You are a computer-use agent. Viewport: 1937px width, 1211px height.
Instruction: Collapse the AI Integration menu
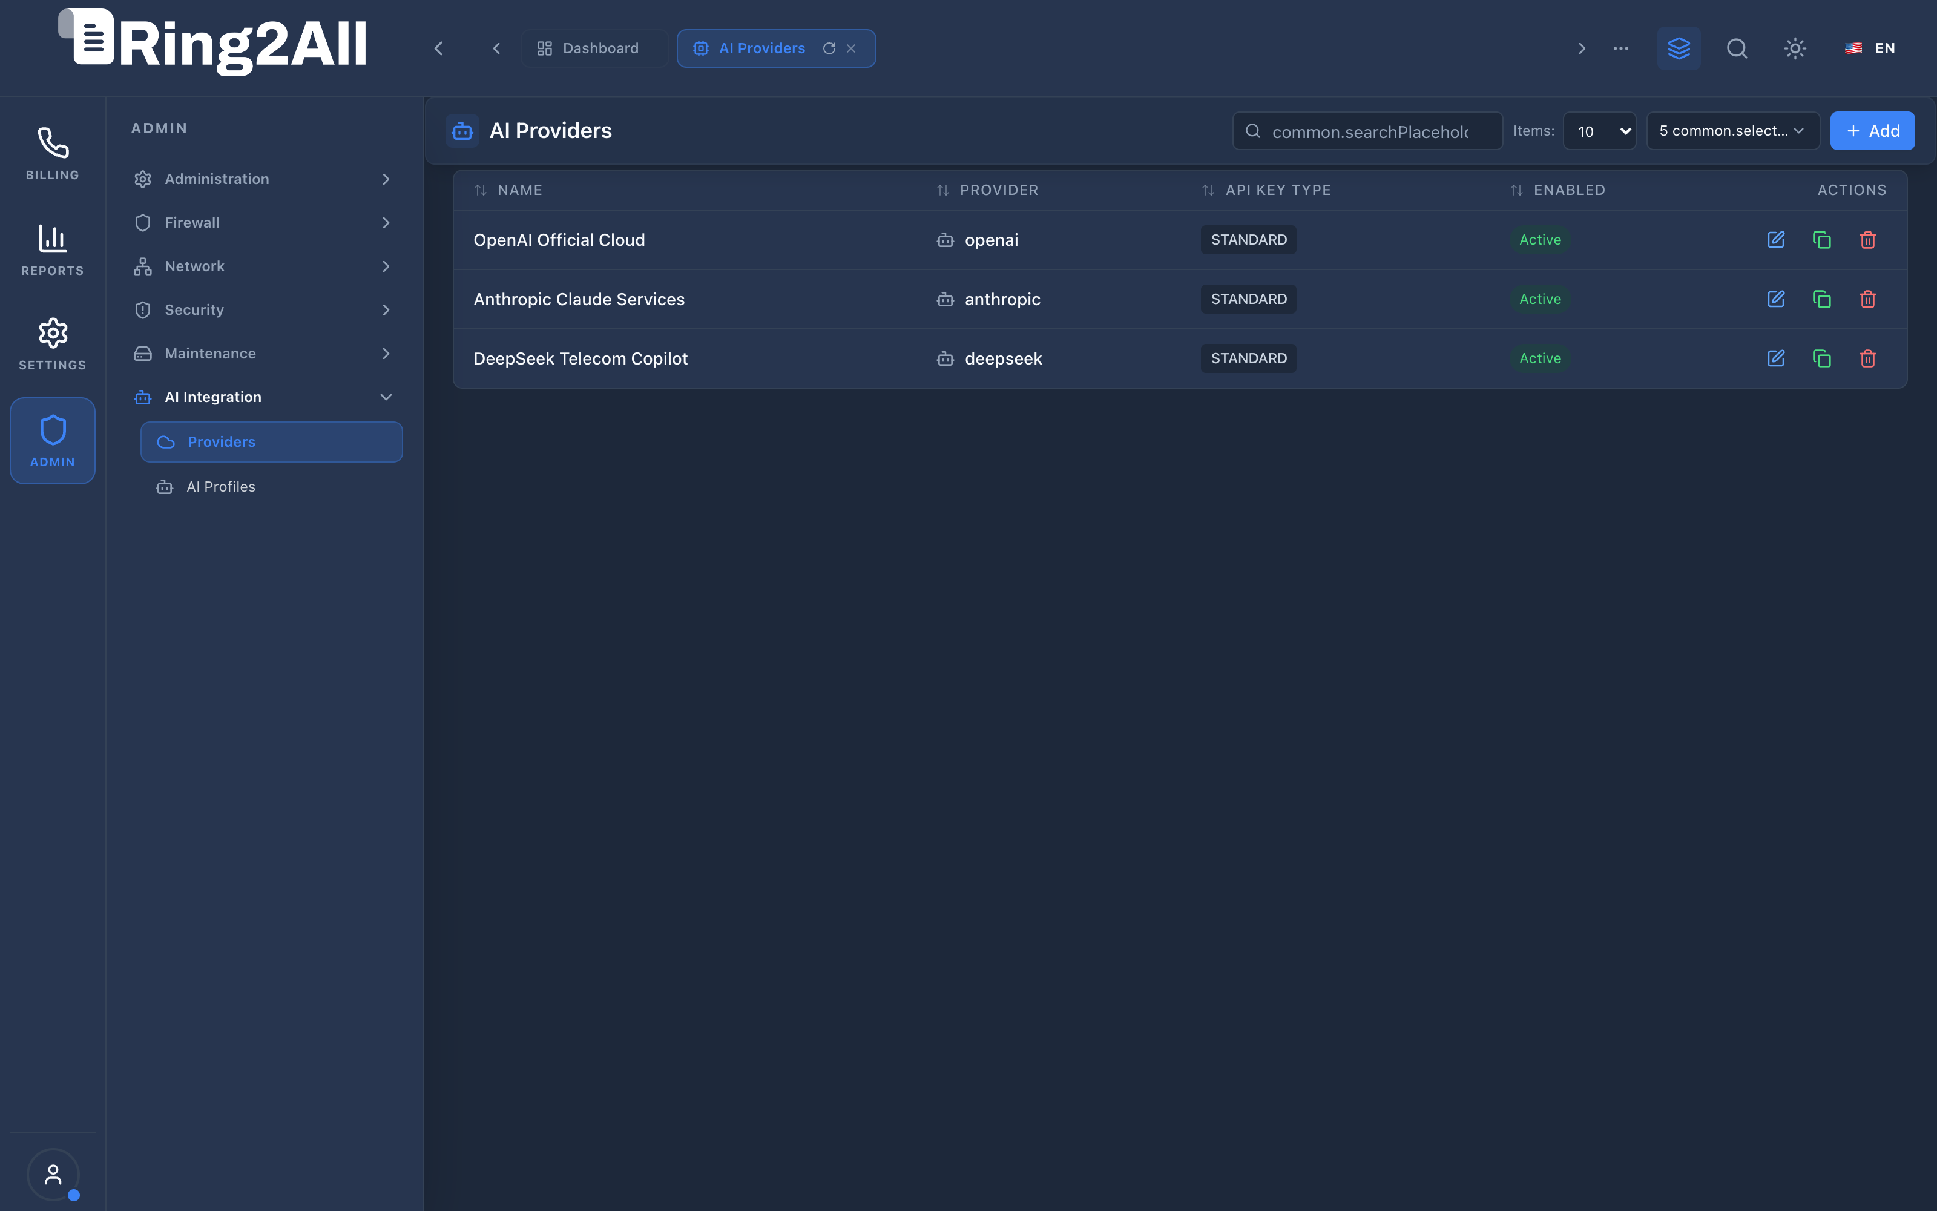tap(264, 397)
